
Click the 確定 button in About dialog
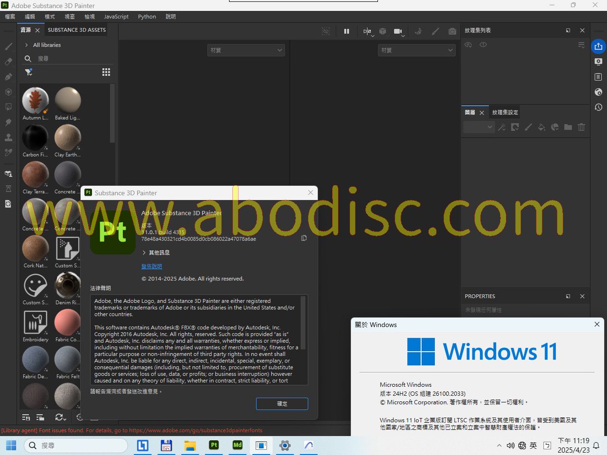click(x=282, y=404)
